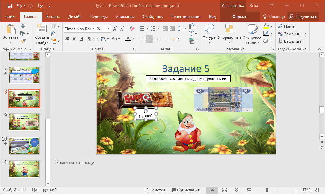Go to the Анимация tab
Viewport: 325px width, 194px height.
coord(125,17)
